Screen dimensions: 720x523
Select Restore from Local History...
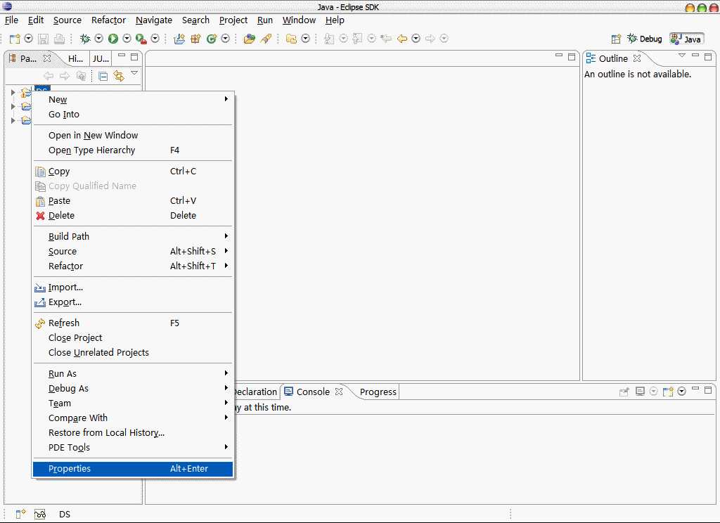[x=133, y=432]
